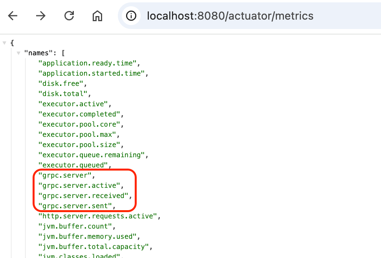The image size is (381, 258).
Task: Select "jvm.buffer.memory.used" entry
Action: click(87, 236)
